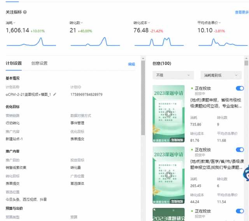Open the 消耗高到低 sort dropdown

(221, 75)
